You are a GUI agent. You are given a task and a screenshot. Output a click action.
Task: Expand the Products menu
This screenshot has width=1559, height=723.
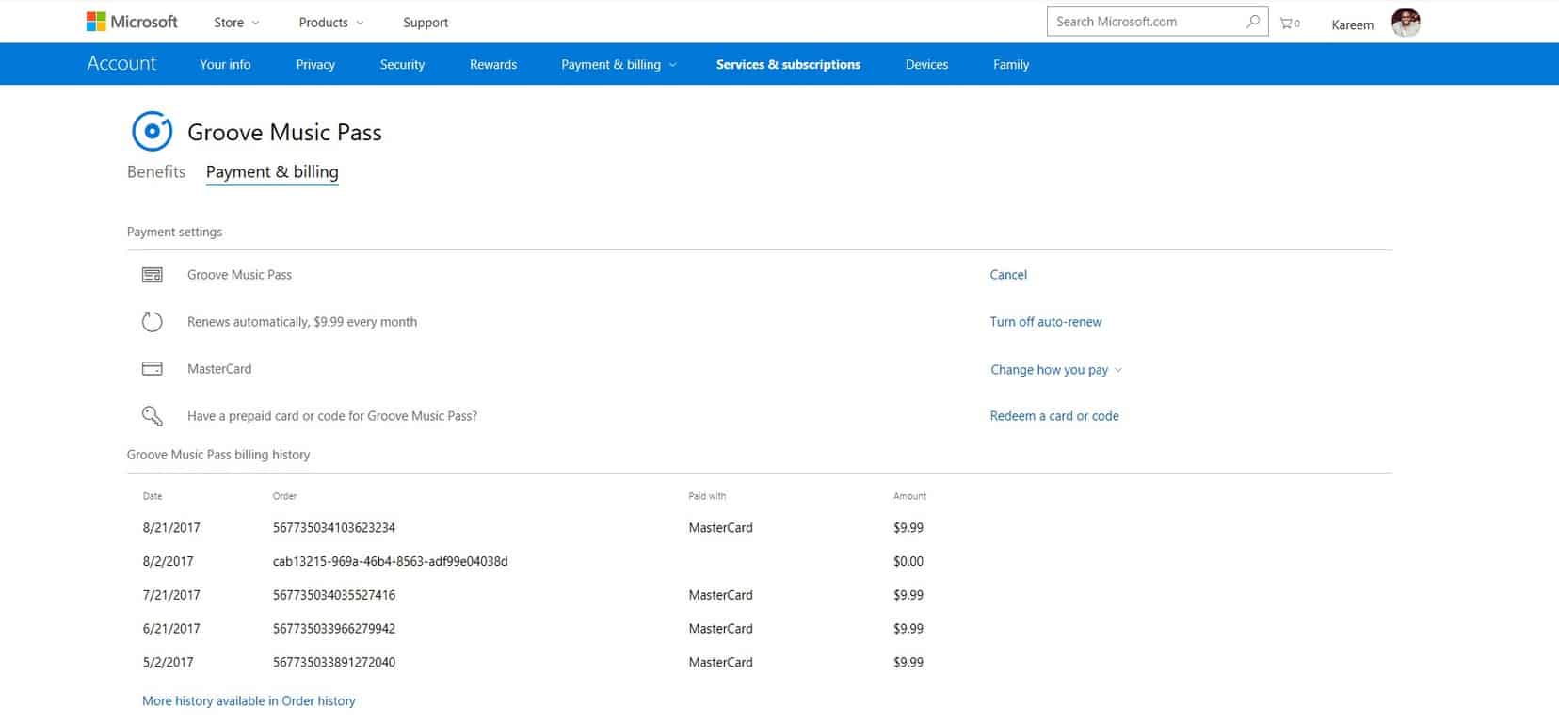[330, 23]
